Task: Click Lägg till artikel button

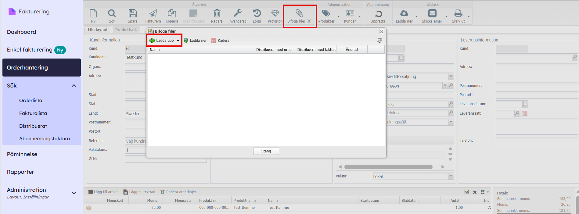Action: coord(103,192)
